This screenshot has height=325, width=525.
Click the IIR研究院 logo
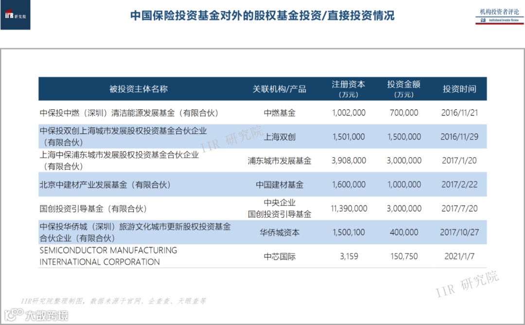[x=16, y=15]
